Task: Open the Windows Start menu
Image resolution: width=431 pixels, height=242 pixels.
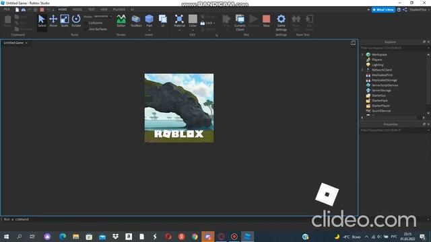Action: (x=6, y=237)
